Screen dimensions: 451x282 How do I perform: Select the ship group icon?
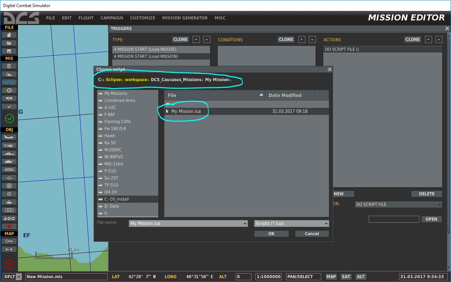[x=9, y=153]
